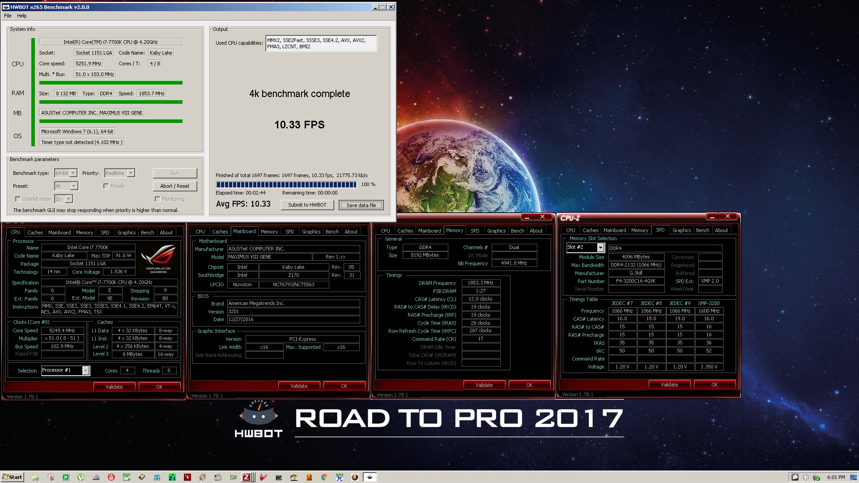Open the Windows Start button
The width and height of the screenshot is (859, 483).
click(x=13, y=477)
